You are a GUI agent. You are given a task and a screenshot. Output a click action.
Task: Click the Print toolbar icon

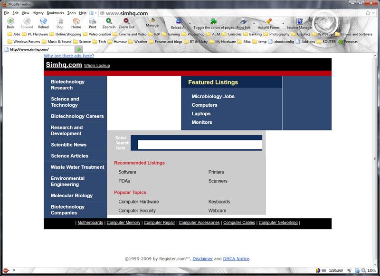click(x=92, y=21)
